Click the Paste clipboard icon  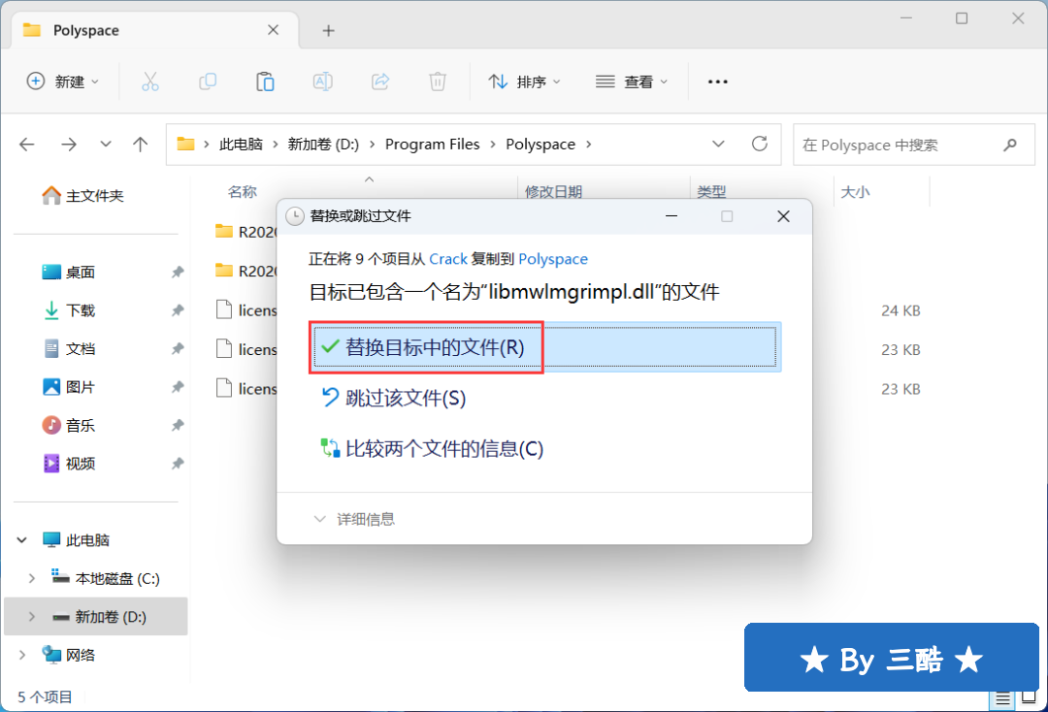coord(265,81)
